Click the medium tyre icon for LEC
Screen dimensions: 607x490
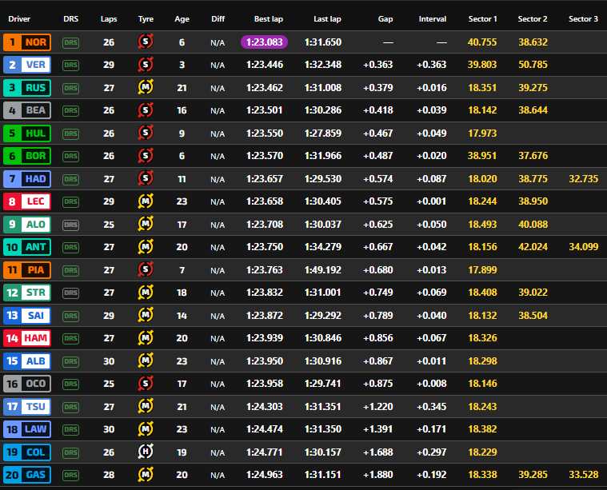(x=146, y=202)
